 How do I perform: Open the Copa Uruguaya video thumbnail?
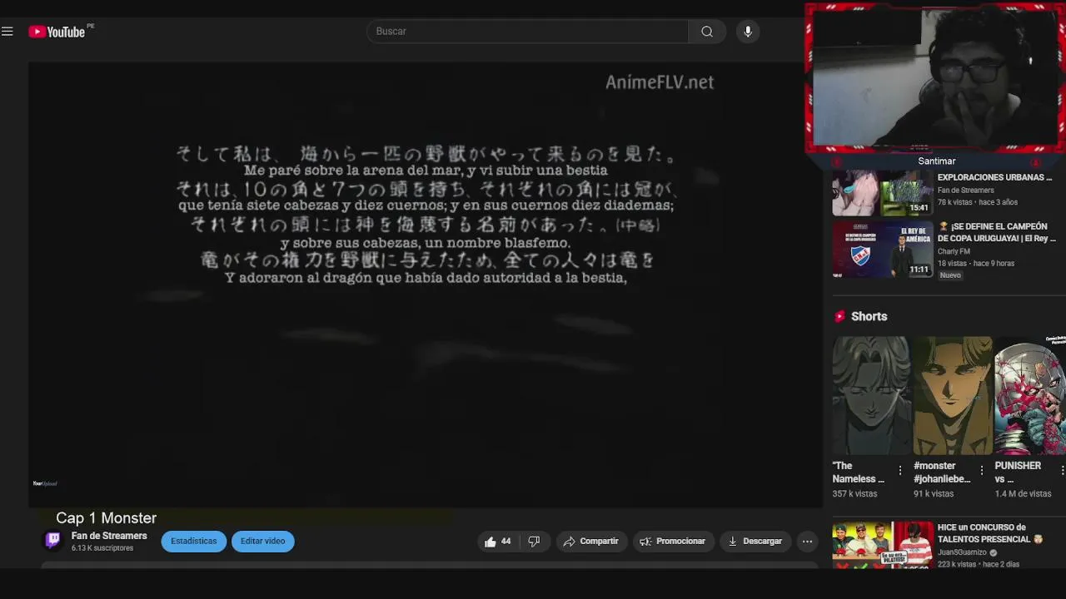tap(882, 250)
